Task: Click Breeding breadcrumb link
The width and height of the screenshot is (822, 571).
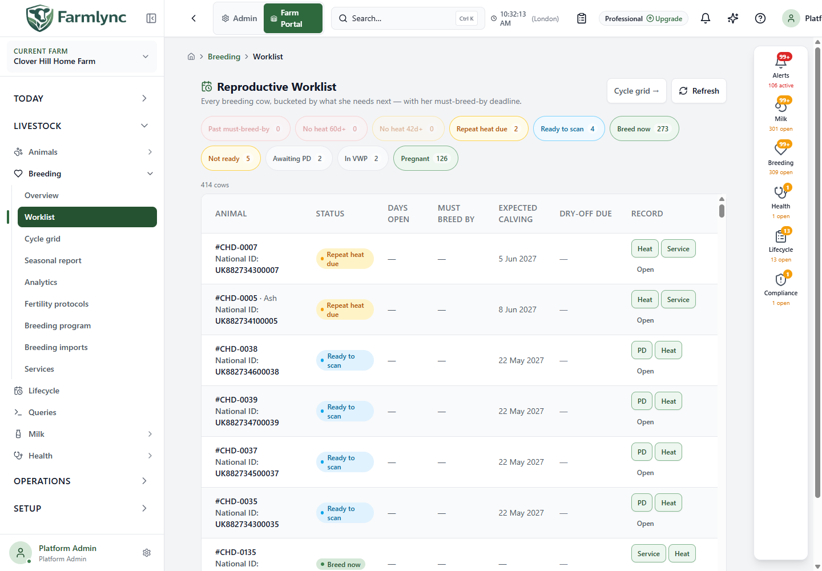Action: click(224, 57)
